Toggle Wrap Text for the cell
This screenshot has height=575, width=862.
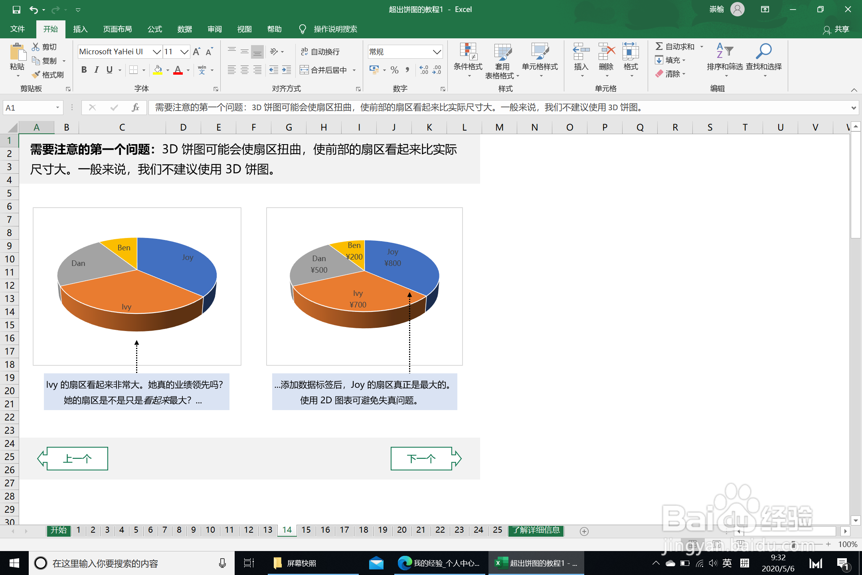tap(320, 52)
